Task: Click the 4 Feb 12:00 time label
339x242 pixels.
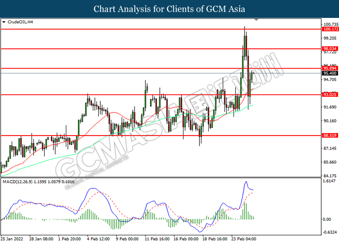Action: tap(98, 239)
